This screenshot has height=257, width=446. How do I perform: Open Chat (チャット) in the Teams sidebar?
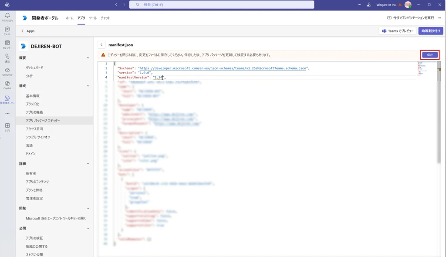(7, 29)
